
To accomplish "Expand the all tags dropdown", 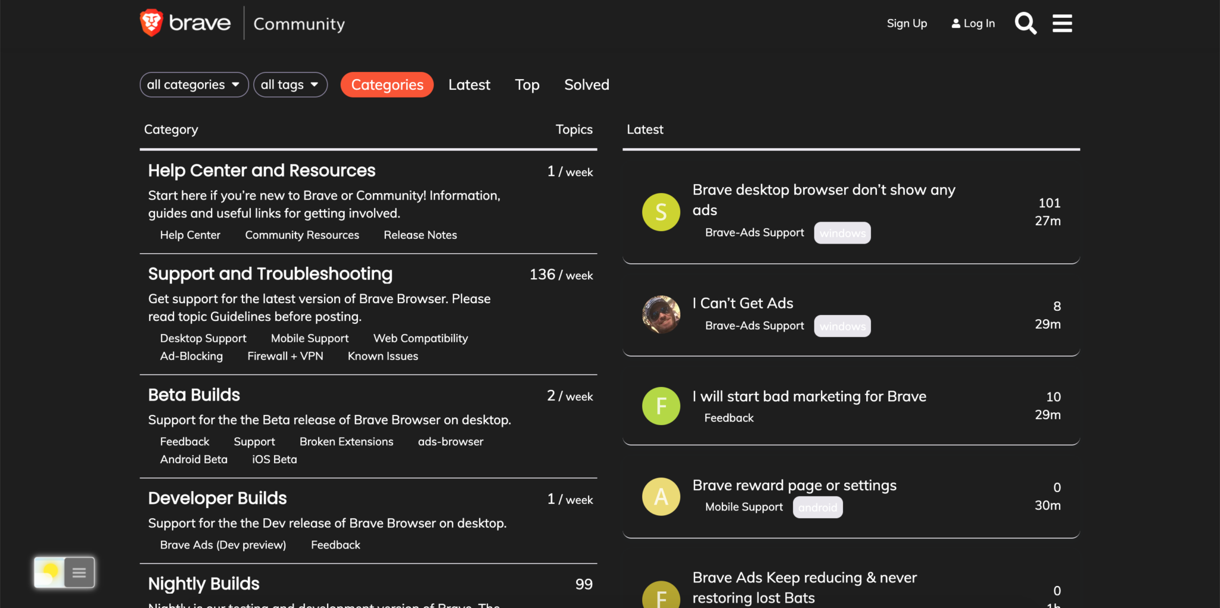I will pos(290,85).
